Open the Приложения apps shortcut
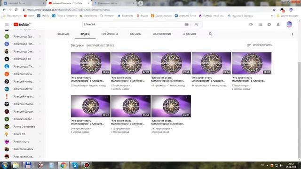Viewport: 301px width, 169px height. [x=11, y=16]
